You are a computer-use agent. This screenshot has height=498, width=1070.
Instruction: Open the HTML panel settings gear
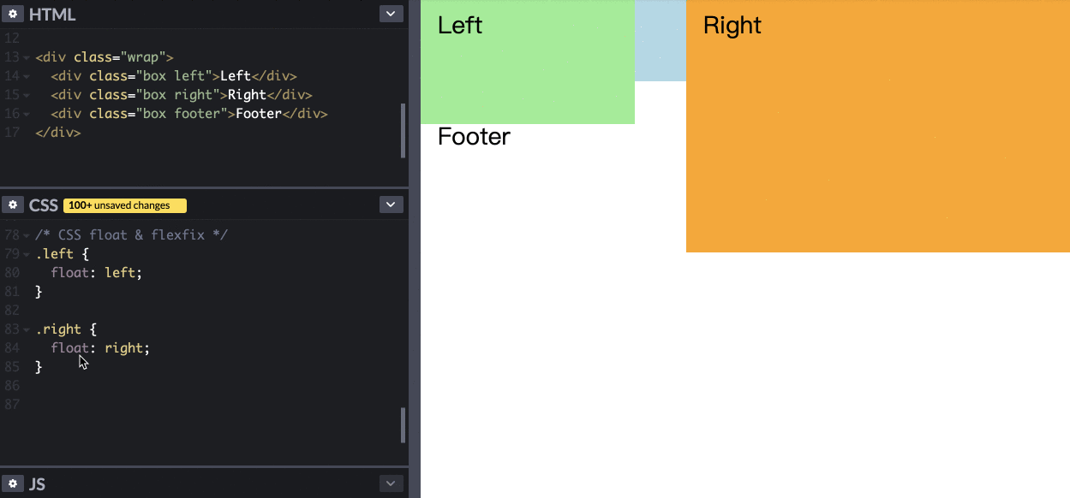(13, 15)
